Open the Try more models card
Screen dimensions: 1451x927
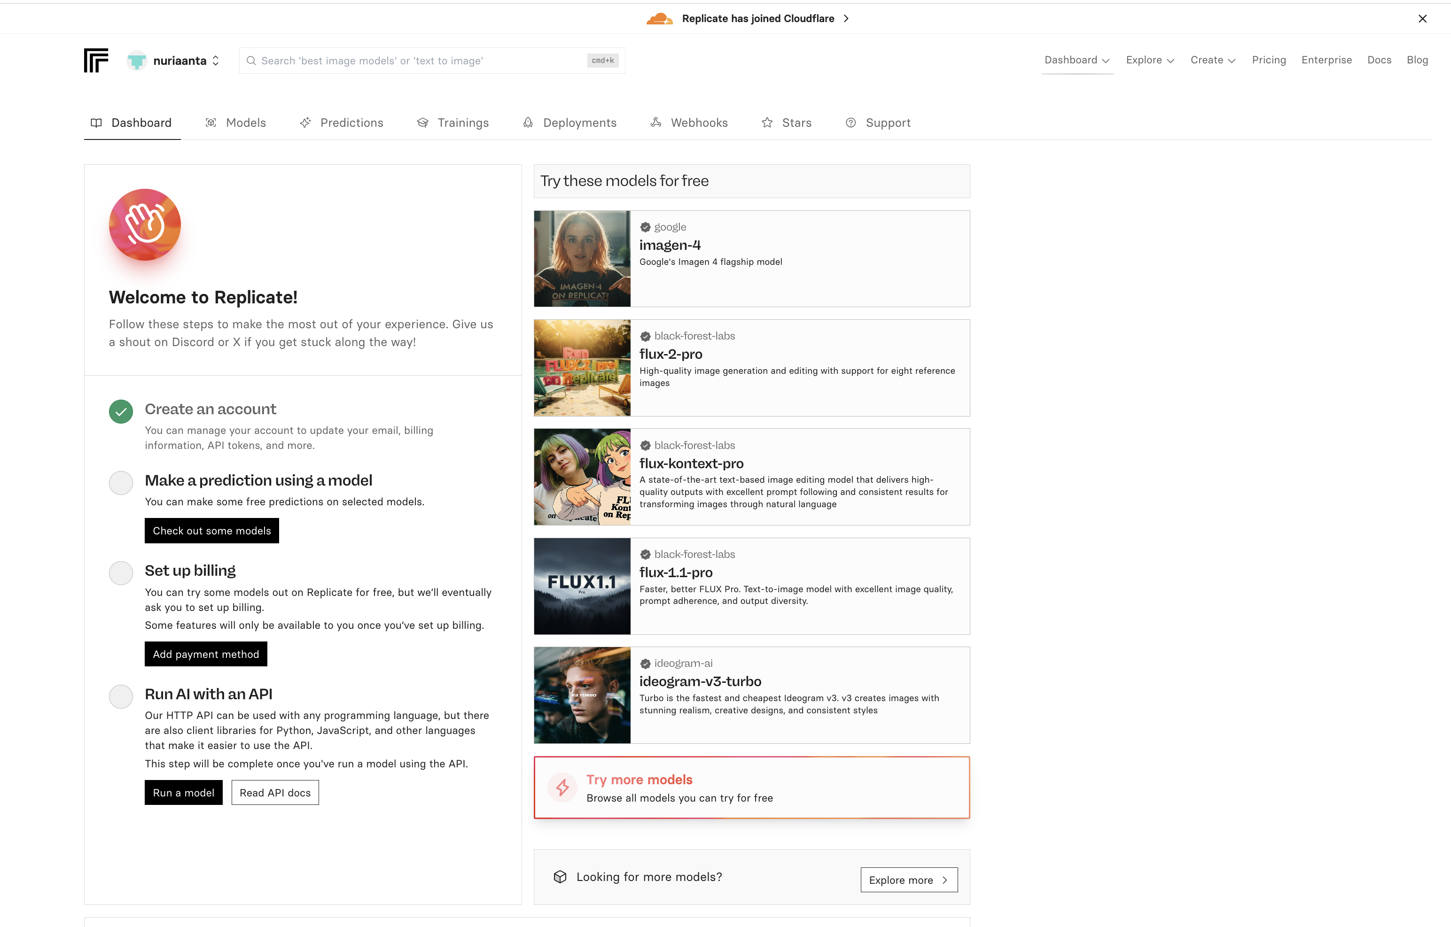(x=751, y=787)
